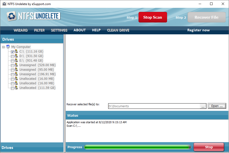Maximize the NTFS Undelete window
This screenshot has height=153, width=229.
click(x=211, y=4)
